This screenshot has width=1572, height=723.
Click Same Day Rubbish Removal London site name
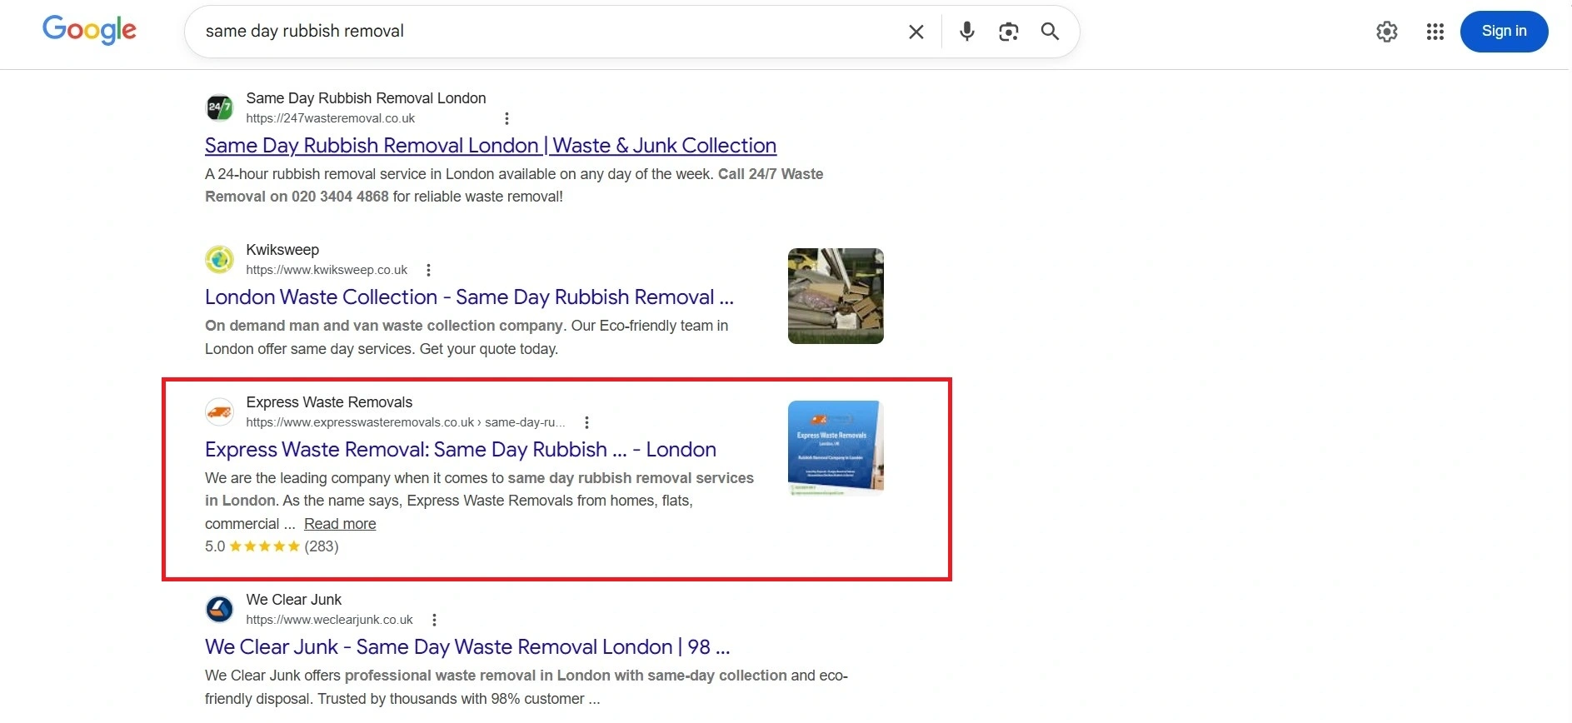366,98
